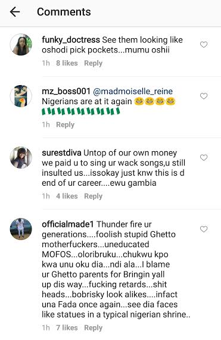Open mz_boss001 profile picture
The height and width of the screenshot is (340, 221).
pos(21,96)
